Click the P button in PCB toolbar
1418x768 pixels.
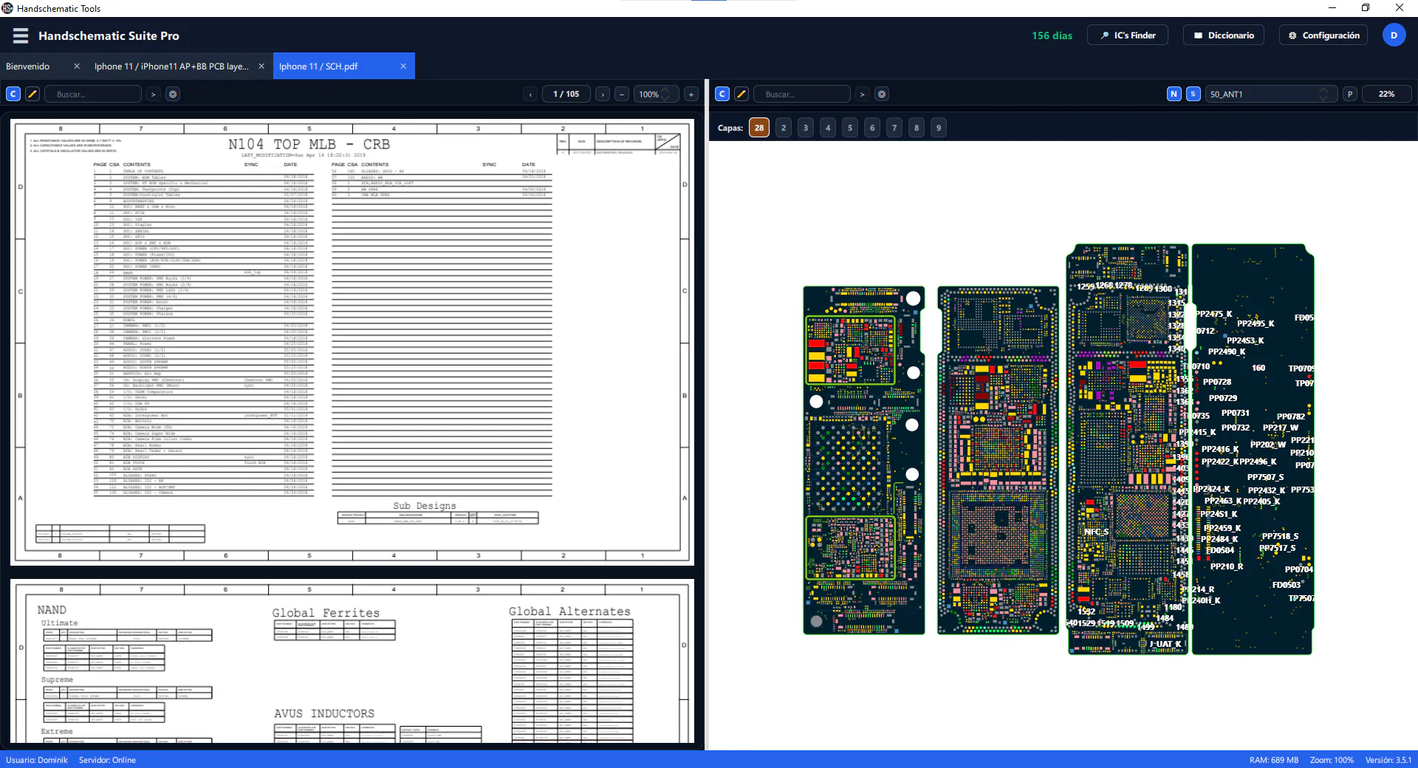tap(1350, 94)
